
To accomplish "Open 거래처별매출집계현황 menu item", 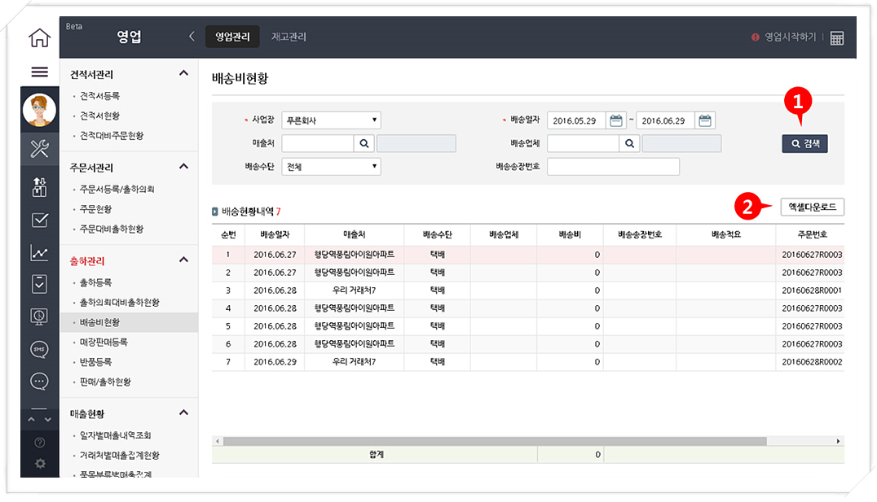I will pyautogui.click(x=119, y=455).
